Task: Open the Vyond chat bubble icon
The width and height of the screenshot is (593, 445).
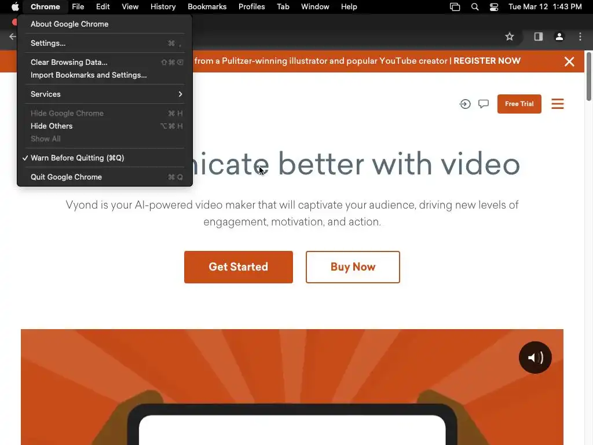Action: tap(484, 104)
